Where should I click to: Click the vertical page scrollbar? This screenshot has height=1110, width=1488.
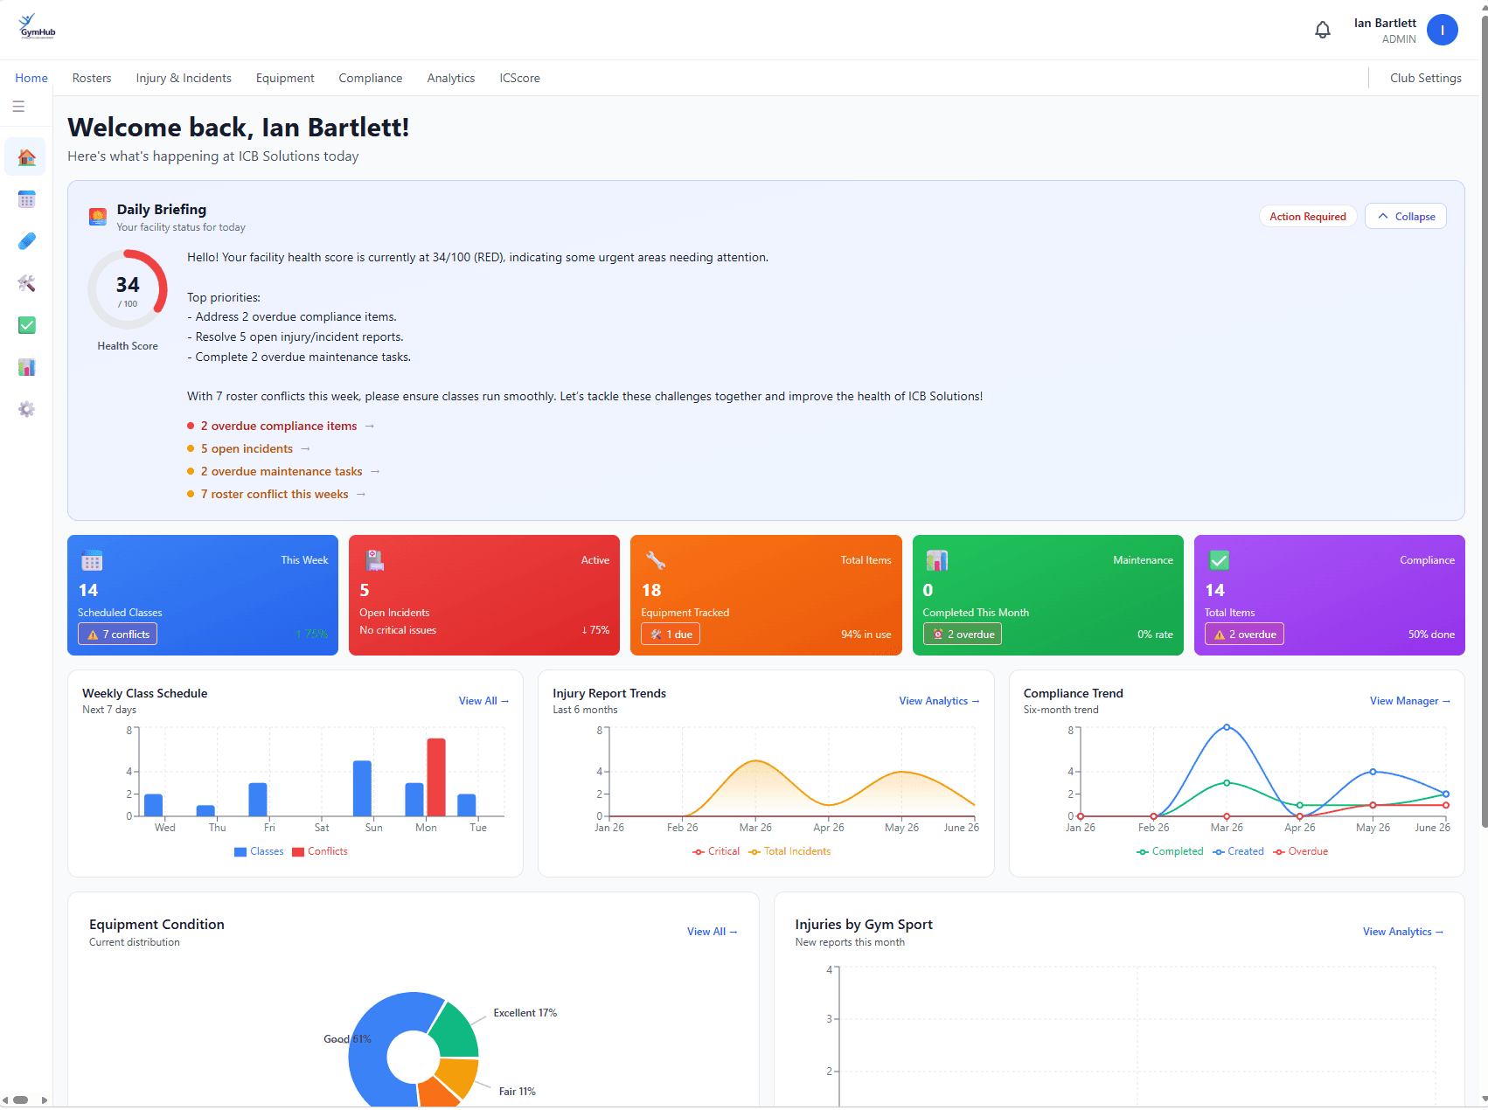pos(1484,420)
